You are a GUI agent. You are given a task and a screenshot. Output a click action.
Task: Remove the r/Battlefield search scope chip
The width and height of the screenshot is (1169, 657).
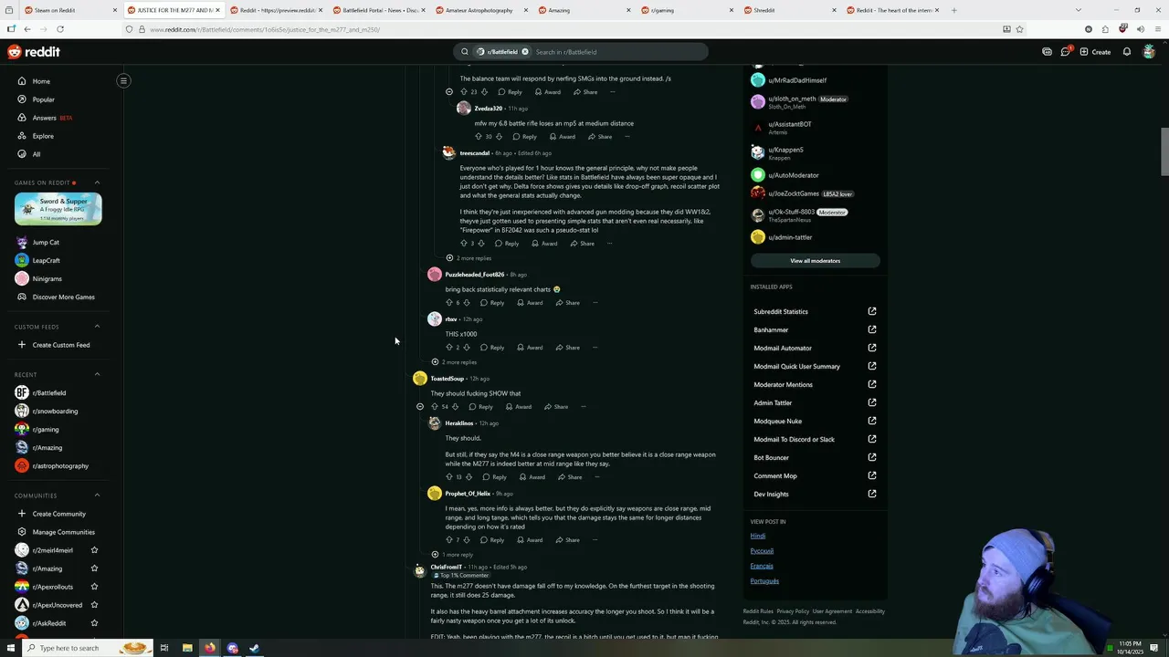525,52
